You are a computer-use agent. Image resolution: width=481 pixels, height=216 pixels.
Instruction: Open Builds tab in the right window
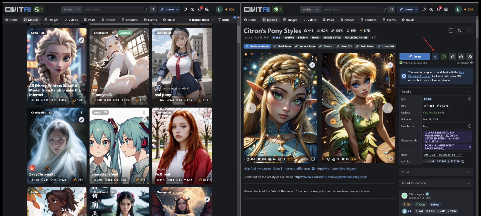408,20
